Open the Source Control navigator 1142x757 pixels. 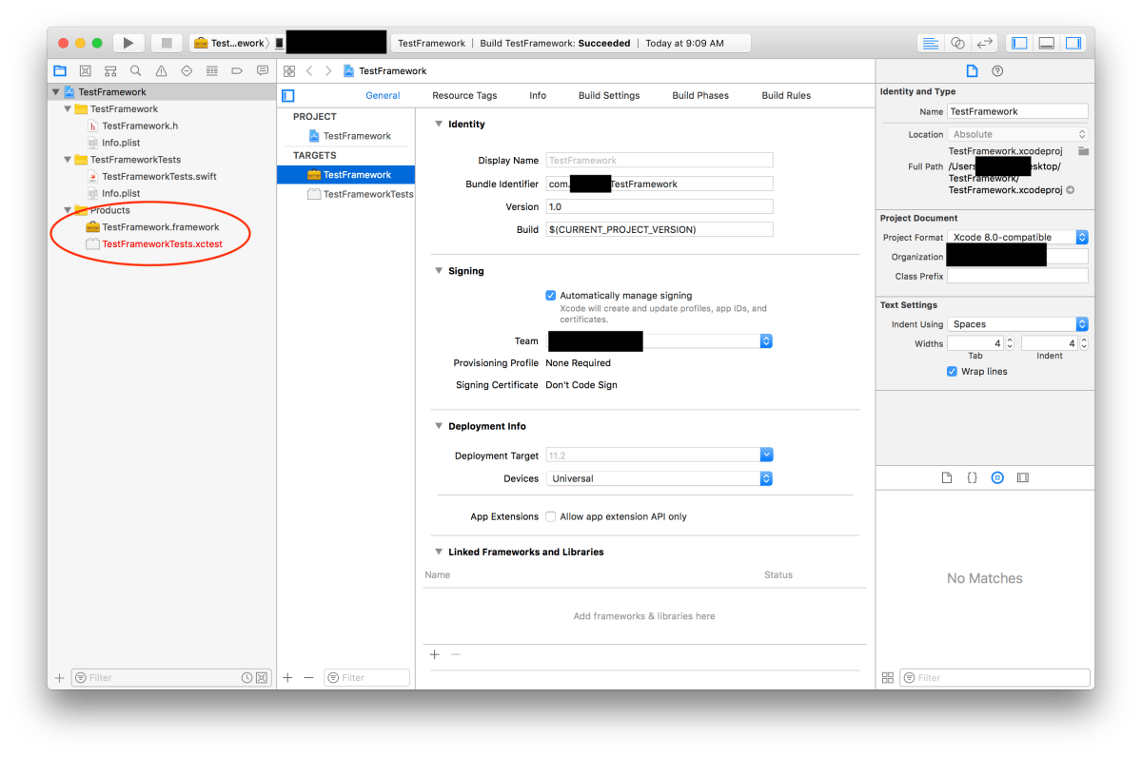pos(85,70)
